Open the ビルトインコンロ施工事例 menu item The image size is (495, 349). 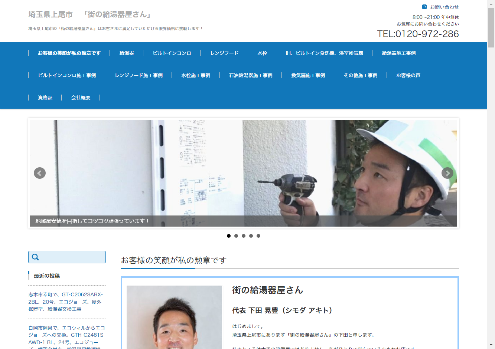(67, 75)
